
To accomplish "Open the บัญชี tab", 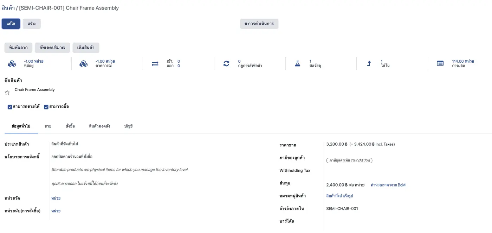I will (129, 126).
